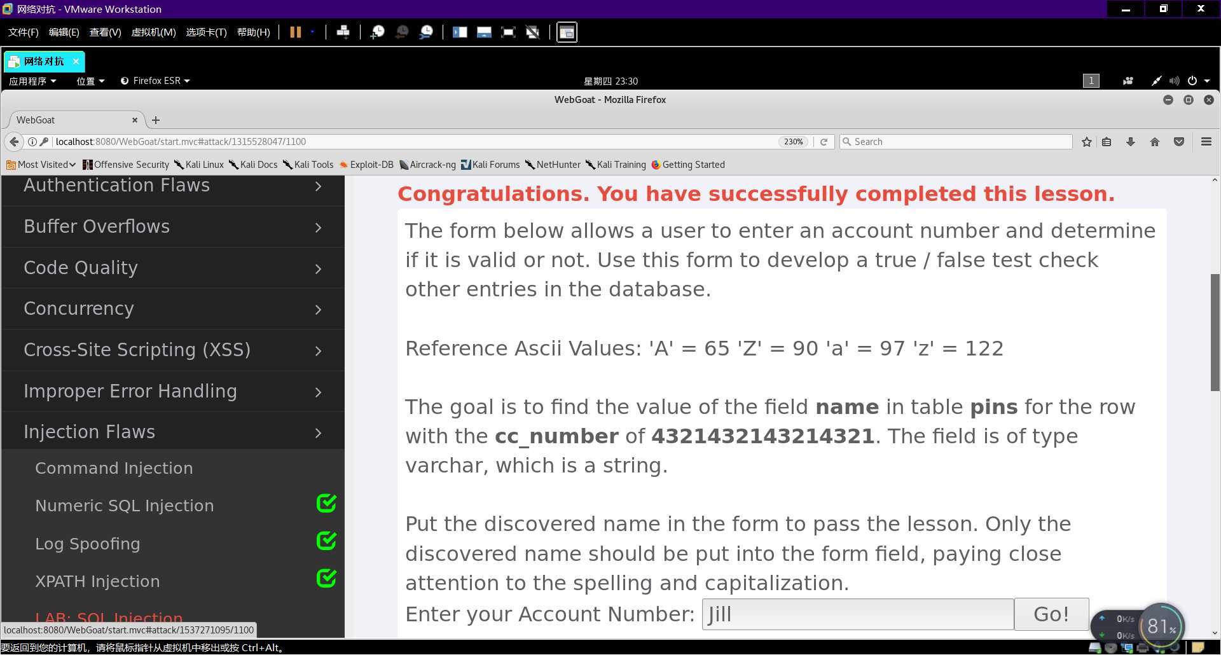Reload the current page
Image resolution: width=1221 pixels, height=655 pixels.
tap(824, 141)
